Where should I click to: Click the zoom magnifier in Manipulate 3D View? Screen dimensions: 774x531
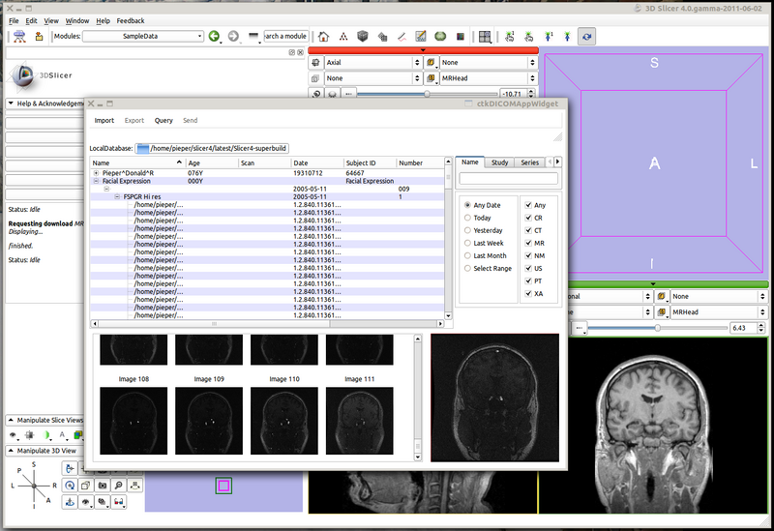click(118, 486)
